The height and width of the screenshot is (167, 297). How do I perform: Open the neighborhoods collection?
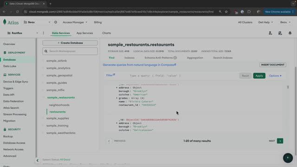click(x=59, y=105)
